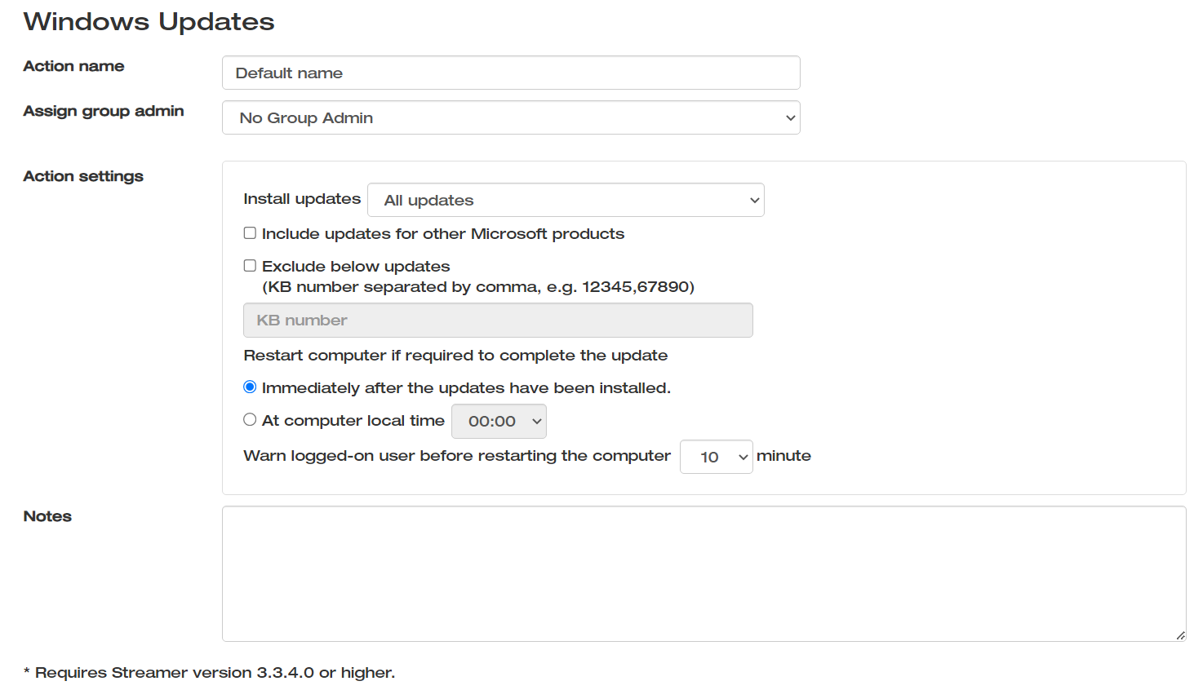The width and height of the screenshot is (1194, 690).
Task: Click 'Restart computer if required' text
Action: 455,356
